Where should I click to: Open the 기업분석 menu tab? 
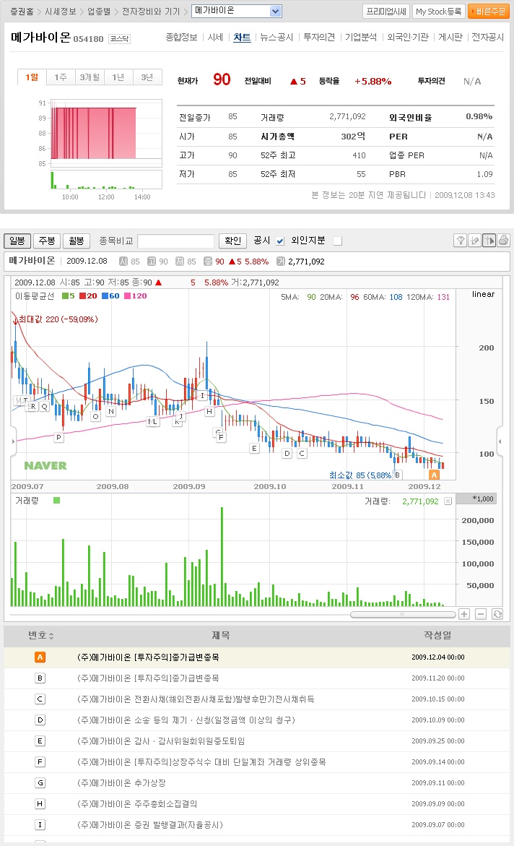pos(361,38)
